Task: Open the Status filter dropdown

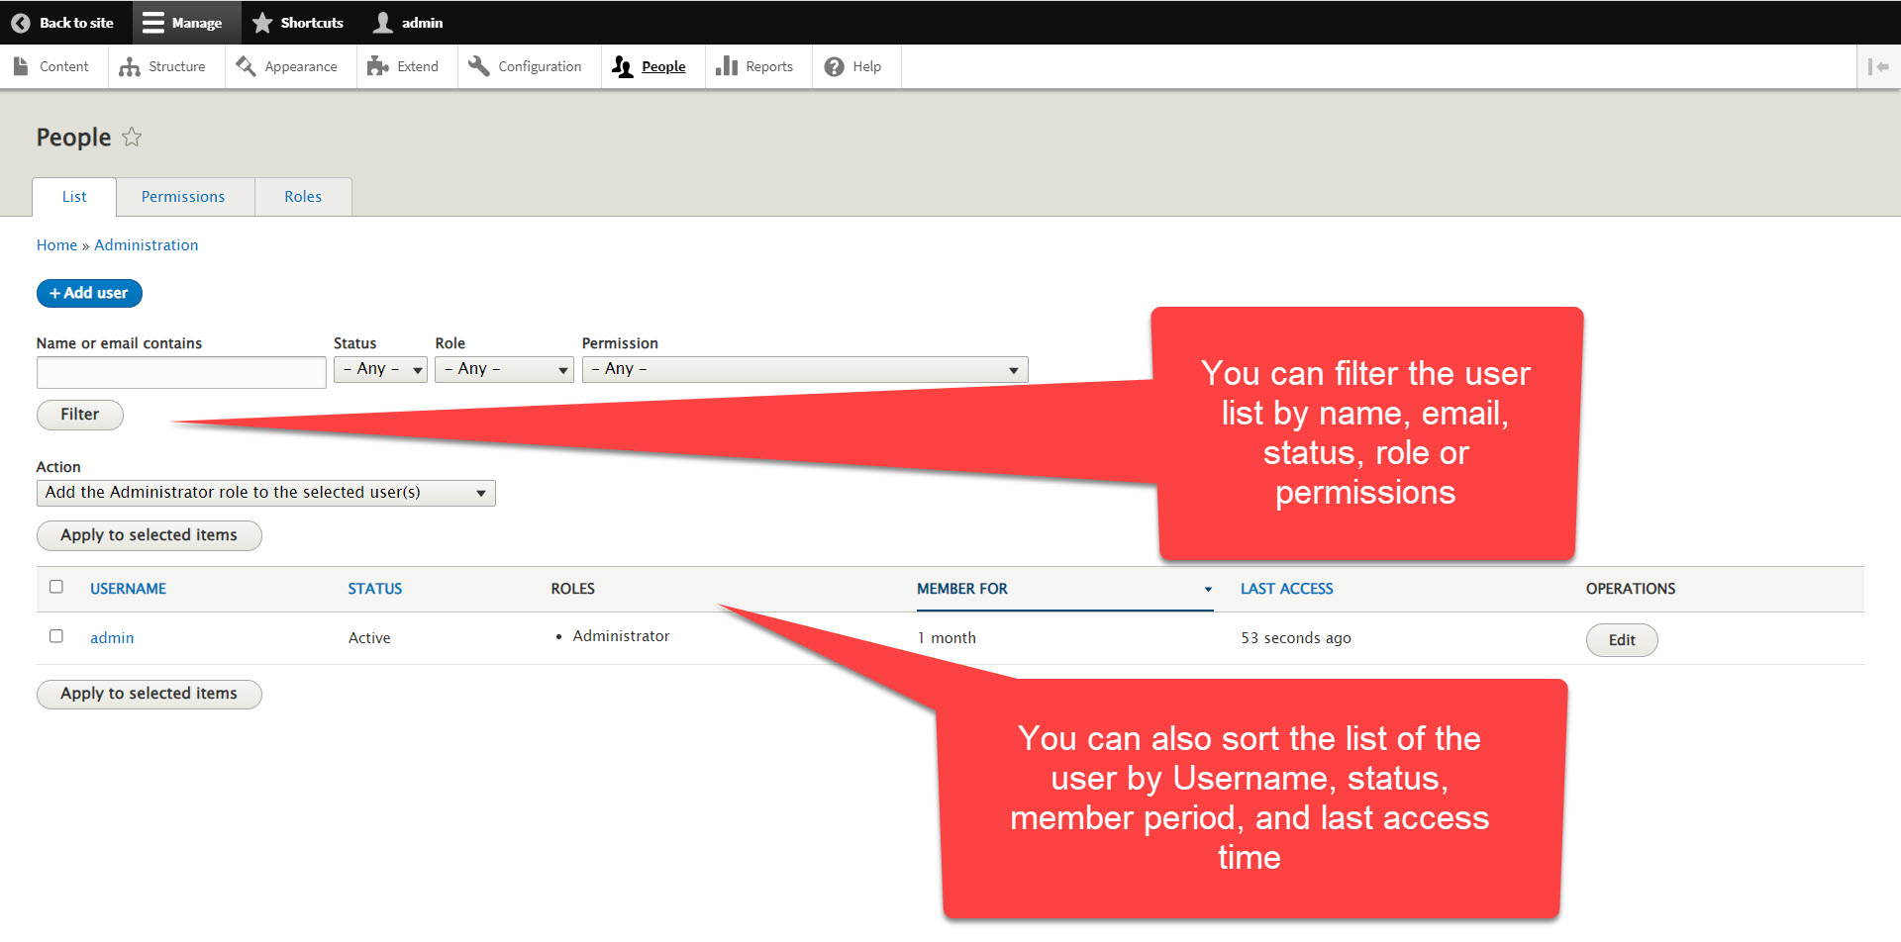Action: 380,369
